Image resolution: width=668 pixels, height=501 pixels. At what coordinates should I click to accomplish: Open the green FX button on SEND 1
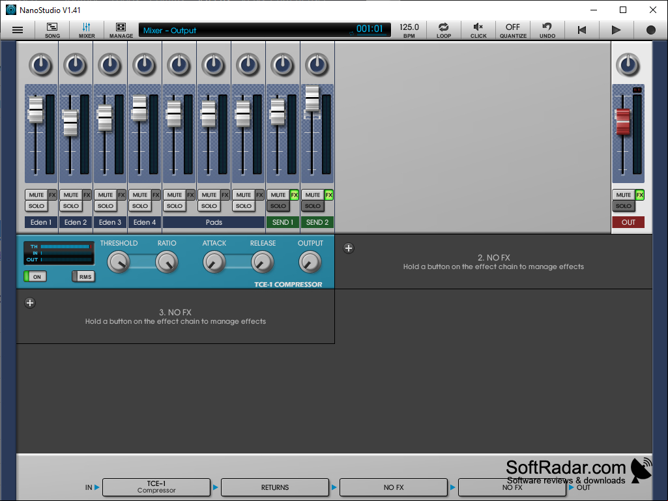coord(295,195)
